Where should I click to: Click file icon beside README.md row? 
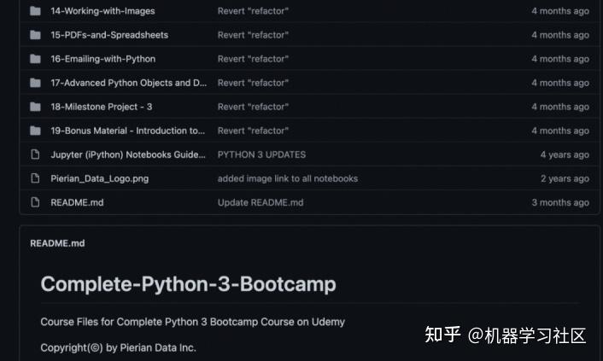pyautogui.click(x=35, y=202)
